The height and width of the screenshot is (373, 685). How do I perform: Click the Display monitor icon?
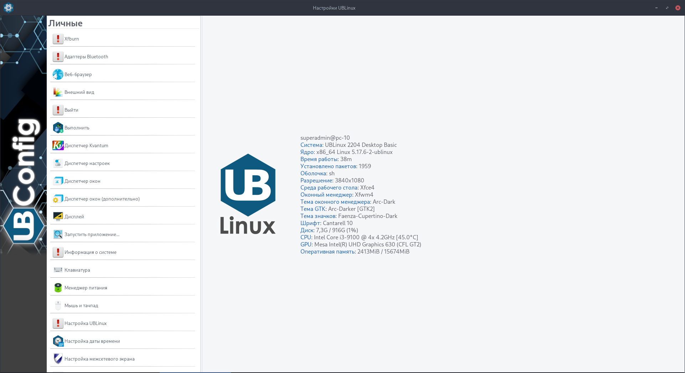[x=58, y=217]
